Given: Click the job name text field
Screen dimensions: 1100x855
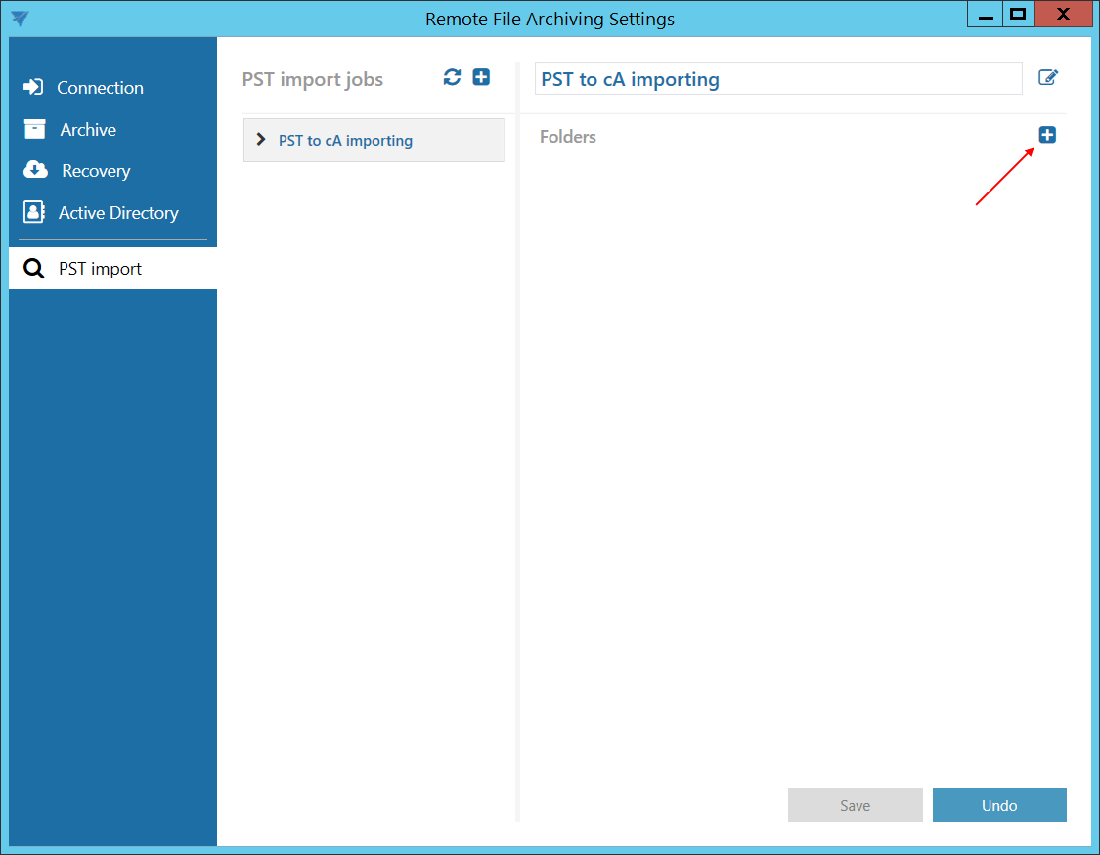Looking at the screenshot, I should 777,79.
